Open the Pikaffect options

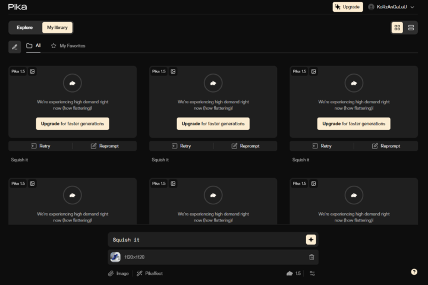(150, 274)
